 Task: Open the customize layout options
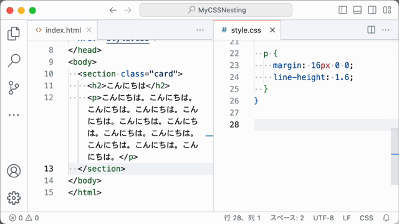pyautogui.click(x=387, y=10)
